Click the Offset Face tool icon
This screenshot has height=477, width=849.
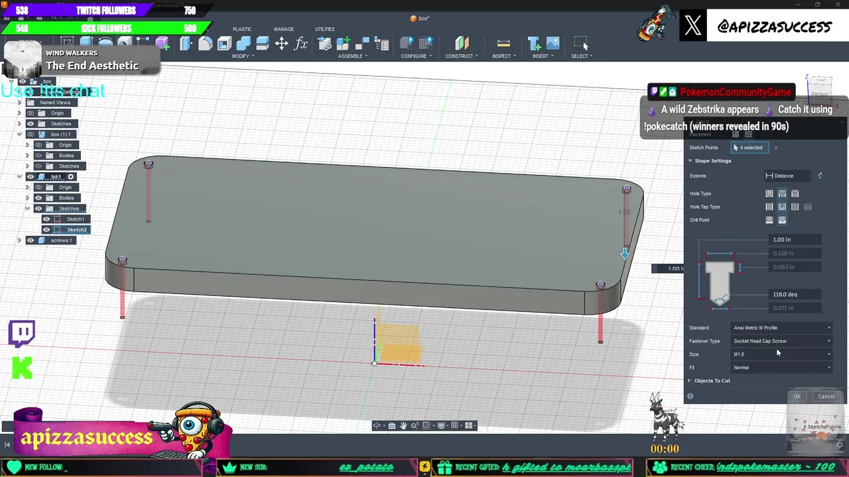[x=263, y=44]
